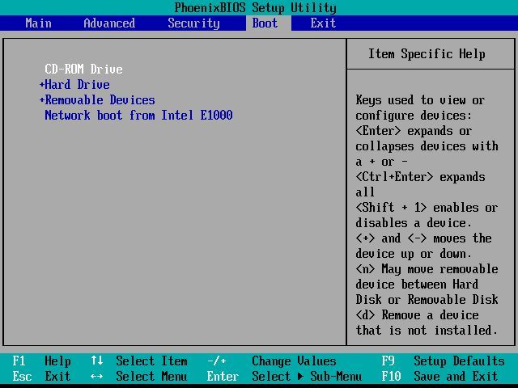Click the Change Values label

(x=294, y=361)
